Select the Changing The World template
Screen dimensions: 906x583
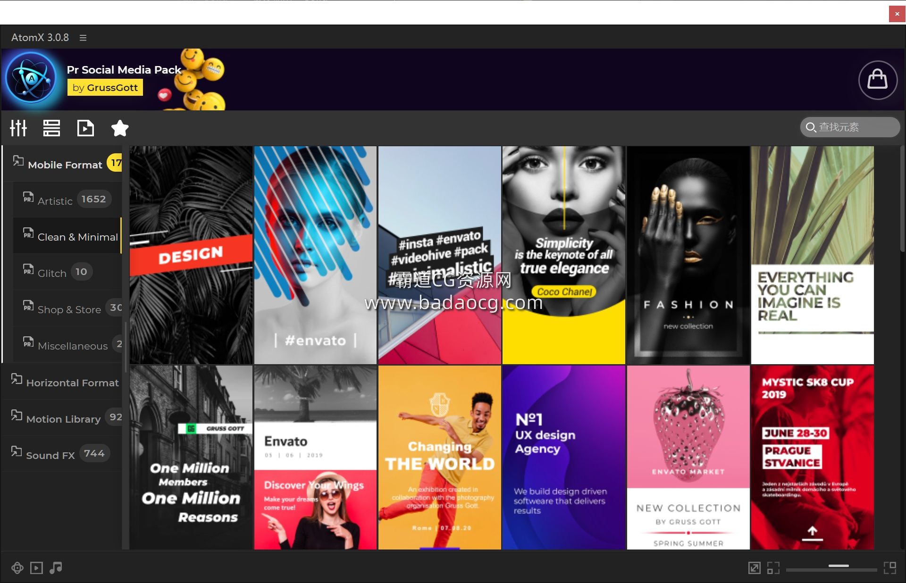pyautogui.click(x=440, y=458)
